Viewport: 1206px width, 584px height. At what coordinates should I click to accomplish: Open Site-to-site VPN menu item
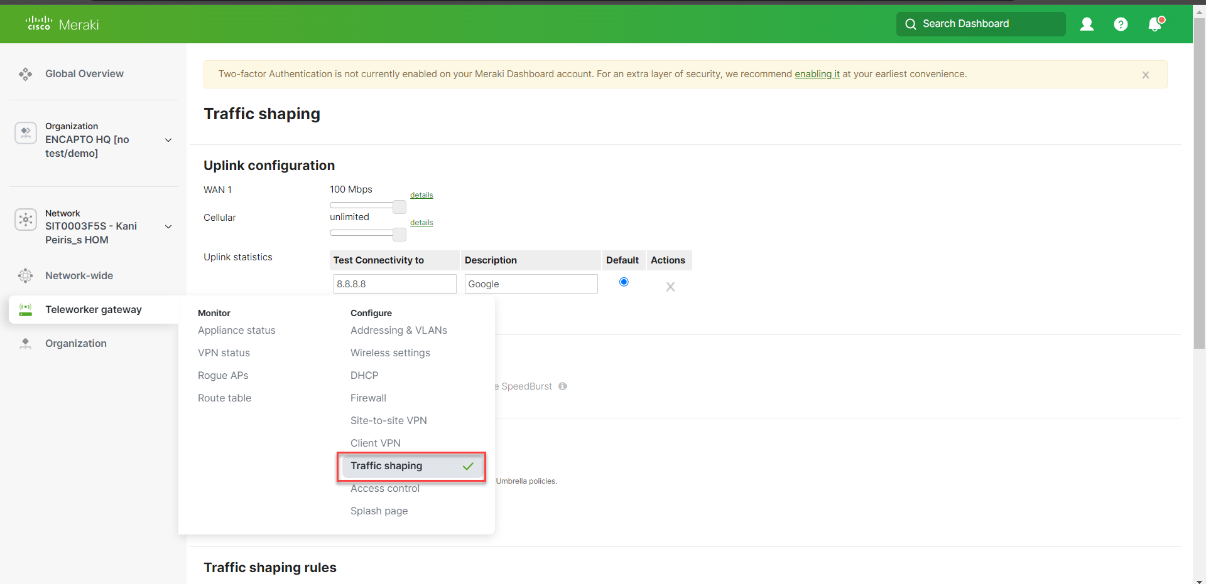click(x=389, y=420)
